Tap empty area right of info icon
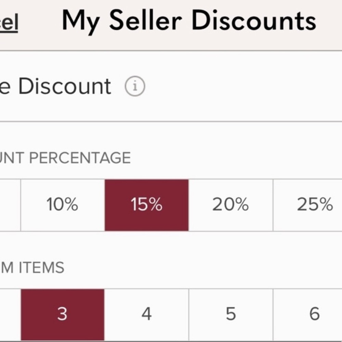342x342 pixels. pos(239,87)
